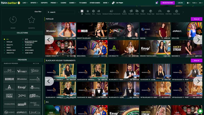Sort providers A-Z
Screen dimensions: 204x115
[34, 63]
